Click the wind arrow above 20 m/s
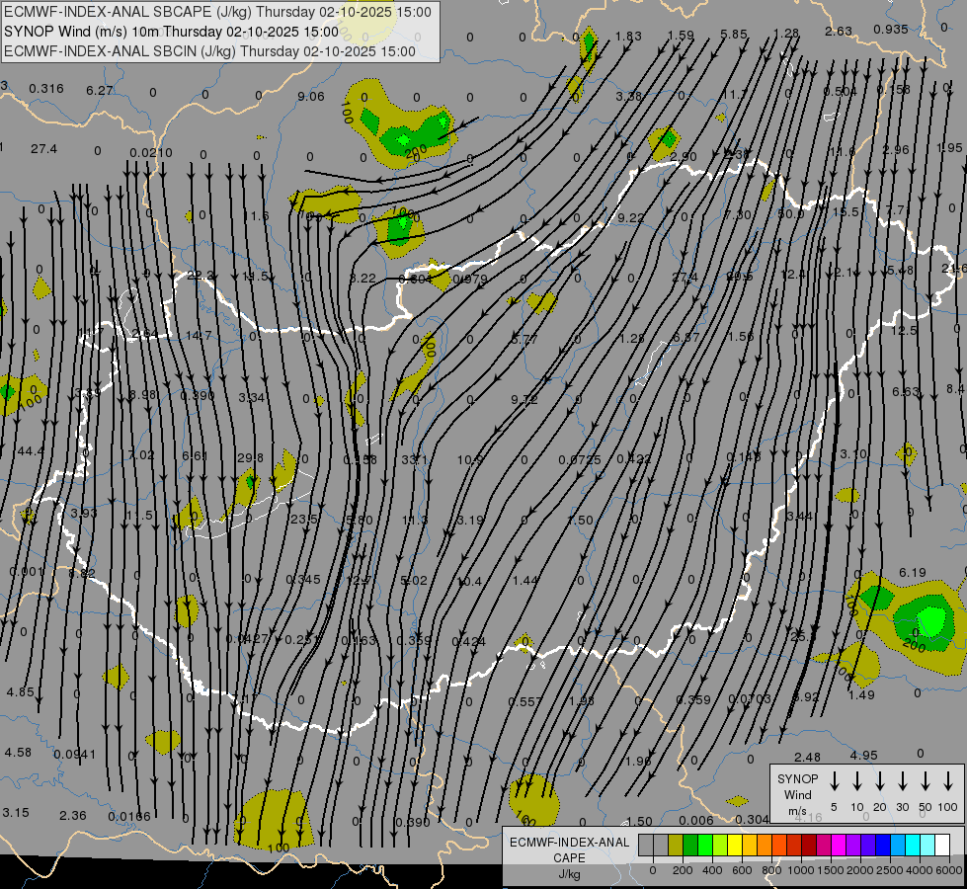Viewport: 967px width, 889px height. (879, 781)
